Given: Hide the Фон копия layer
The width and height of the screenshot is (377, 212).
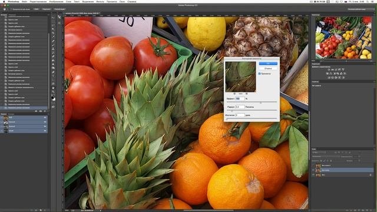Looking at the screenshot, I should [x=313, y=170].
